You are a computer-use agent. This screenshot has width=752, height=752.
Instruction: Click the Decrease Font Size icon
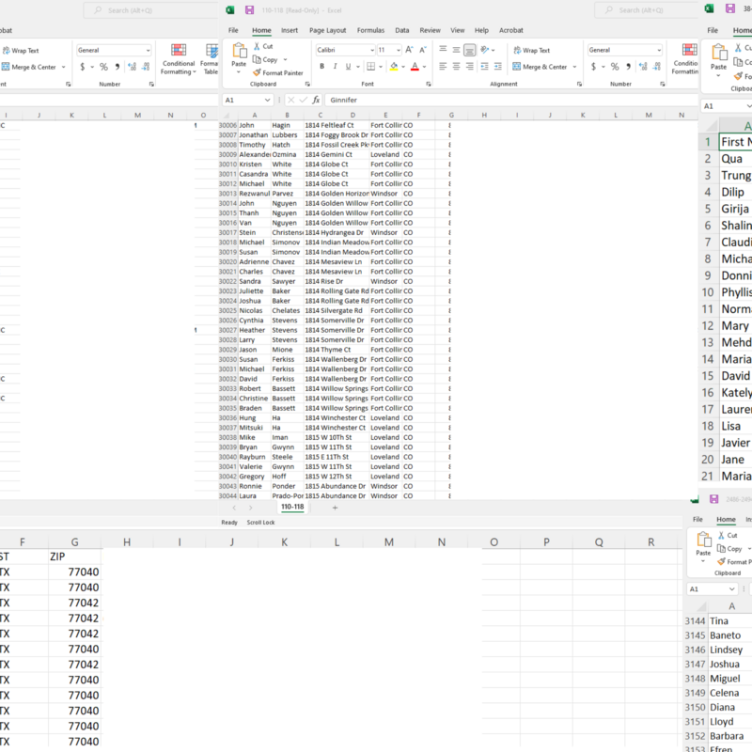(422, 50)
